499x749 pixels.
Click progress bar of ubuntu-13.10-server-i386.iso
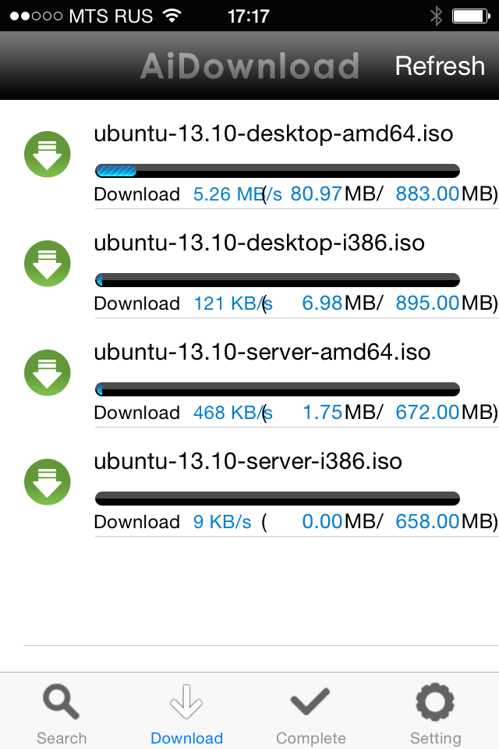[277, 499]
